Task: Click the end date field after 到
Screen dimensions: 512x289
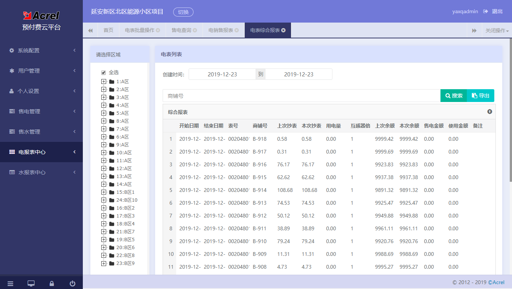Action: click(299, 74)
